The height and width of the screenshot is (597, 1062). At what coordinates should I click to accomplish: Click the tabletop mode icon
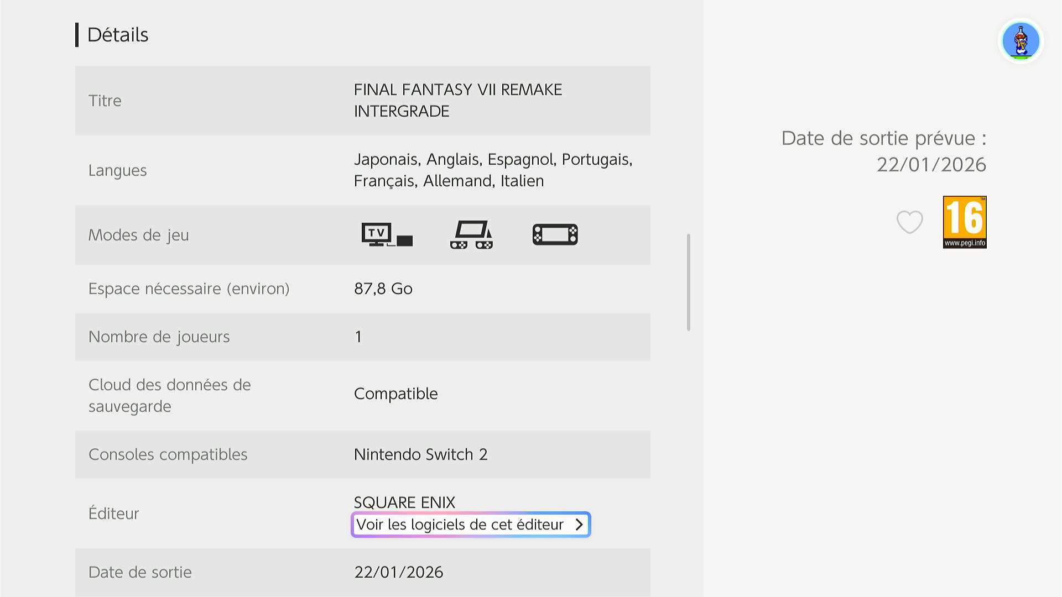471,234
